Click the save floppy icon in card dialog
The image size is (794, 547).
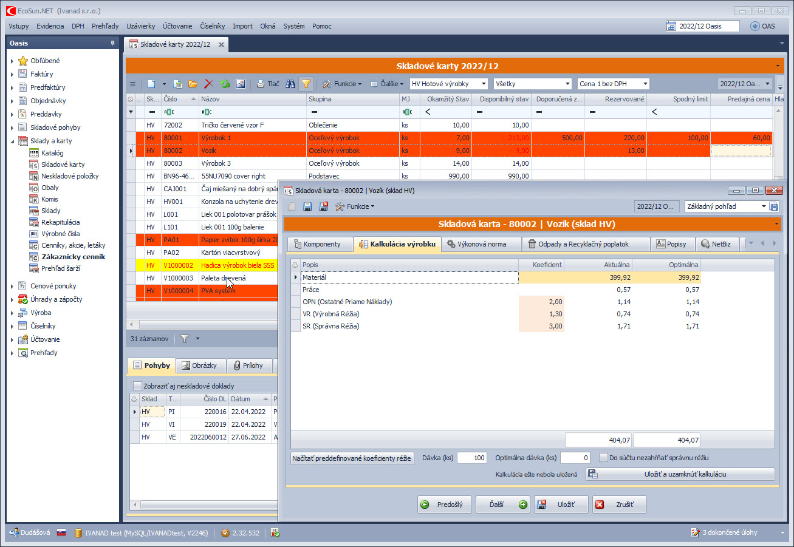pos(307,206)
